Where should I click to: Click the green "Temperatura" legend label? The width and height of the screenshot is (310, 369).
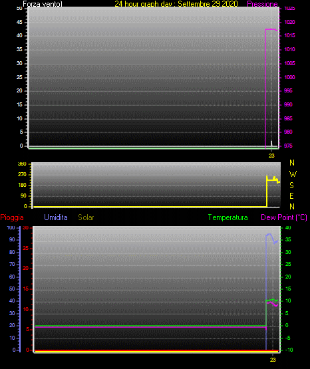(x=228, y=217)
